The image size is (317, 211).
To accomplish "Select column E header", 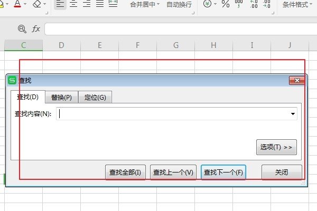I will 99,45.
